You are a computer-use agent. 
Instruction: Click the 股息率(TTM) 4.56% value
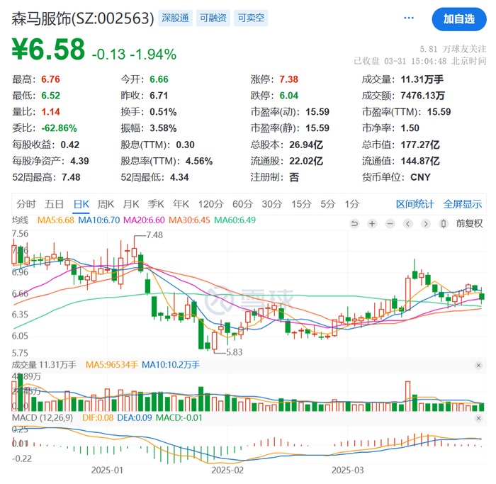tap(199, 161)
